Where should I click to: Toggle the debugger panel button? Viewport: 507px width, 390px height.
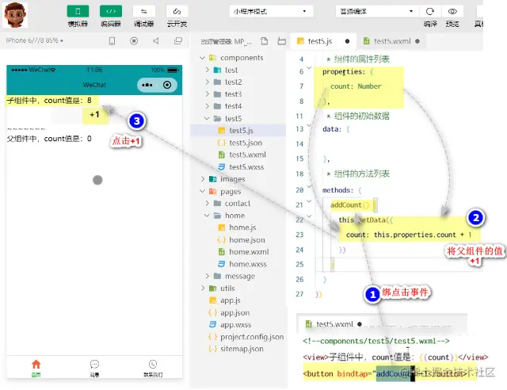144,11
